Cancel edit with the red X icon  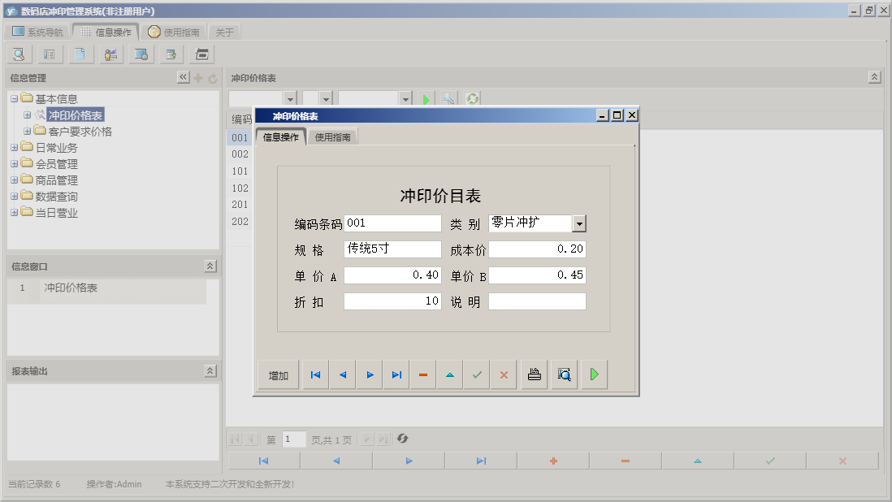[x=504, y=374]
